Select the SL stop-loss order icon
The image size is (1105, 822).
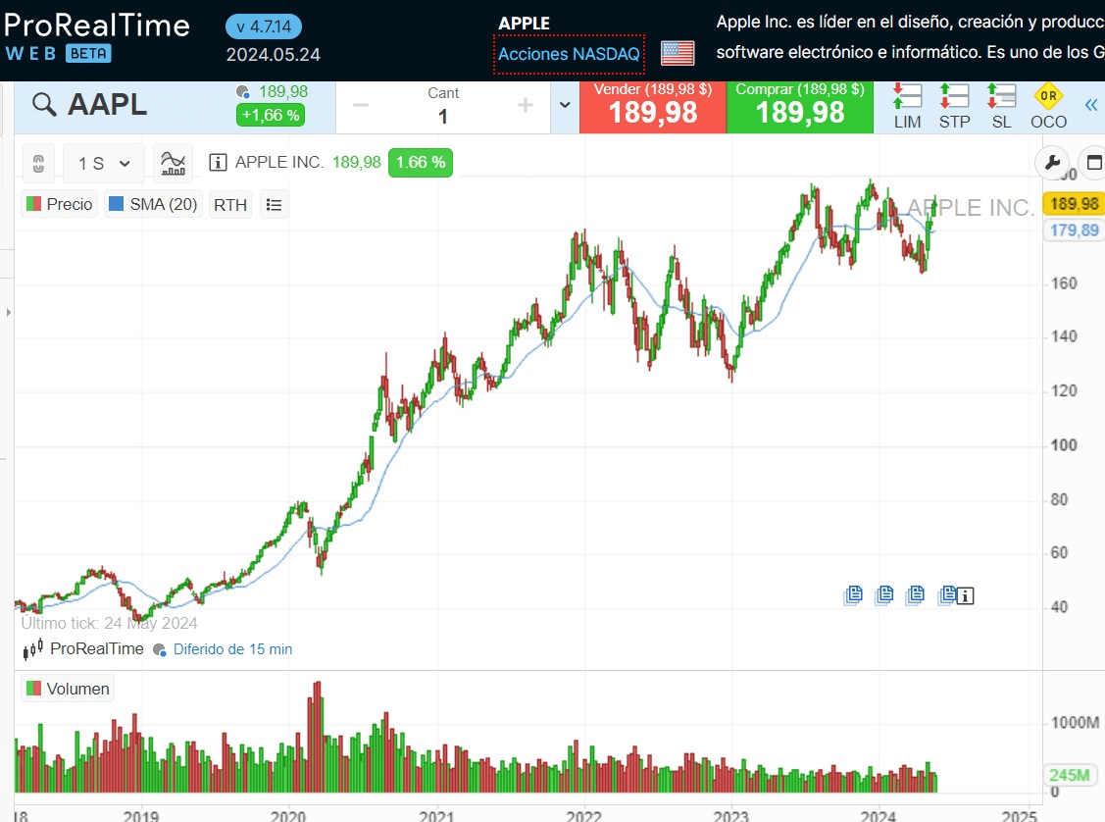click(1001, 106)
